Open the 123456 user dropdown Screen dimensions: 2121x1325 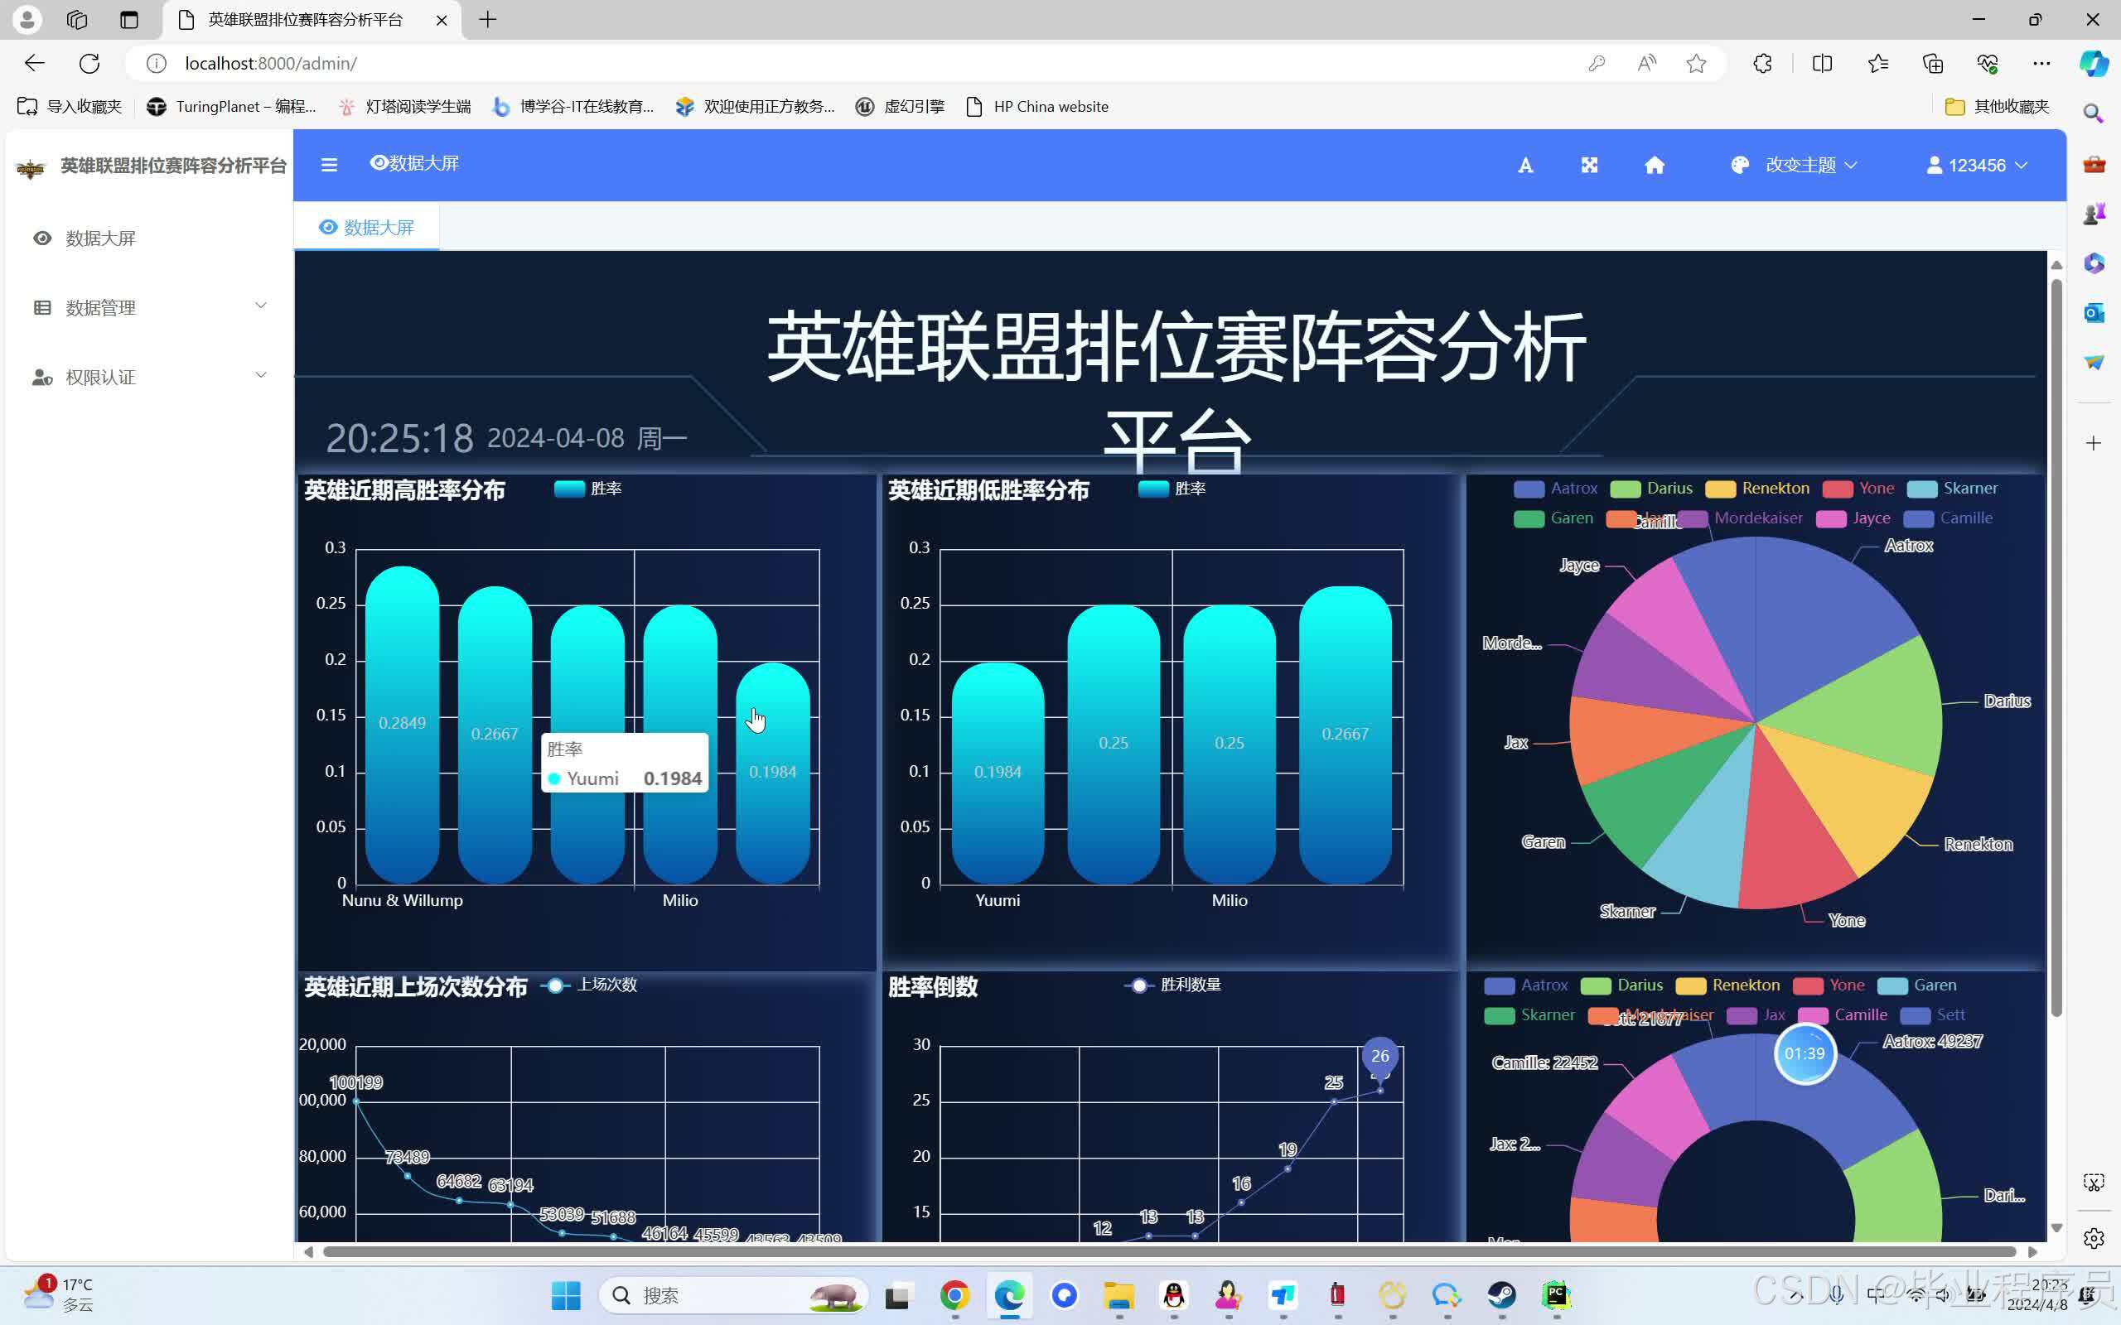1976,166
